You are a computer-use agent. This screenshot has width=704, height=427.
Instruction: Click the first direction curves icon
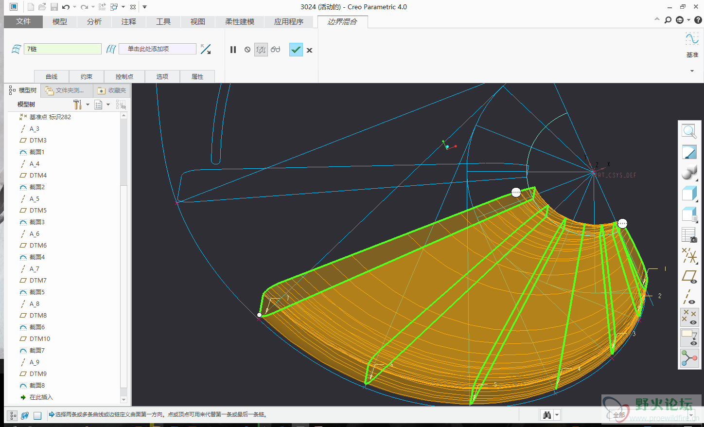coord(16,49)
